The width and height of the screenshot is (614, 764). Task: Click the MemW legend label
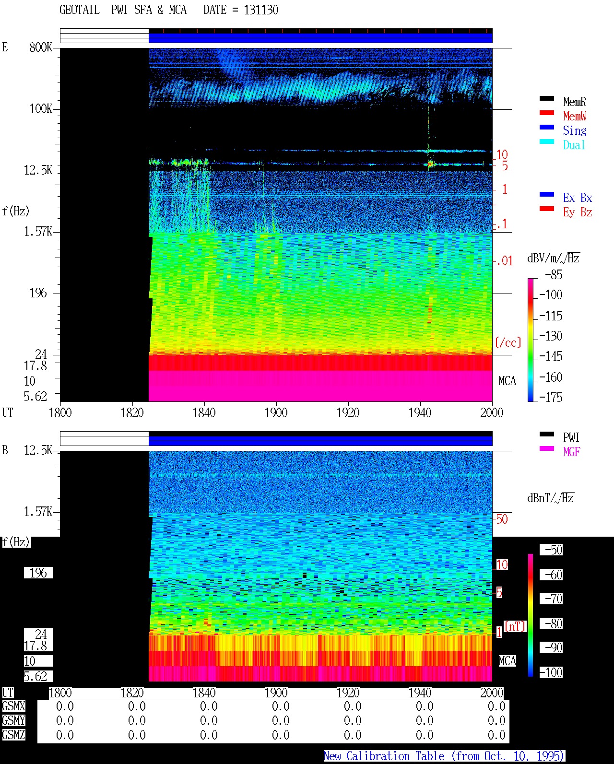(575, 116)
